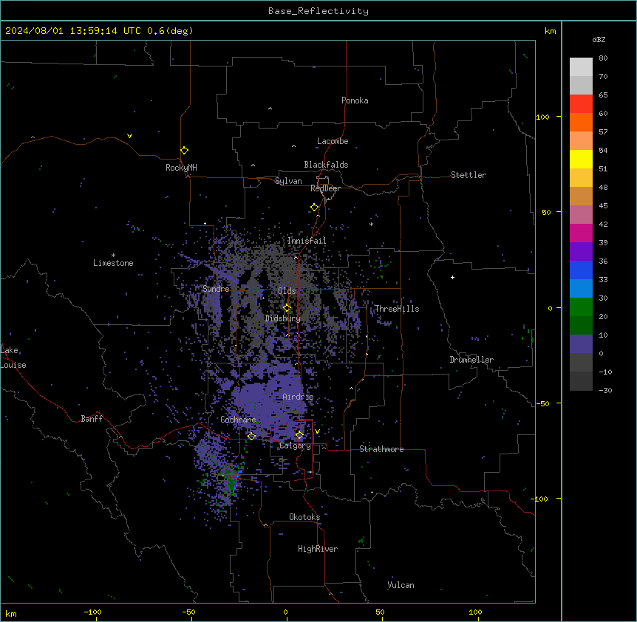Click the Strathmore label

[381, 449]
